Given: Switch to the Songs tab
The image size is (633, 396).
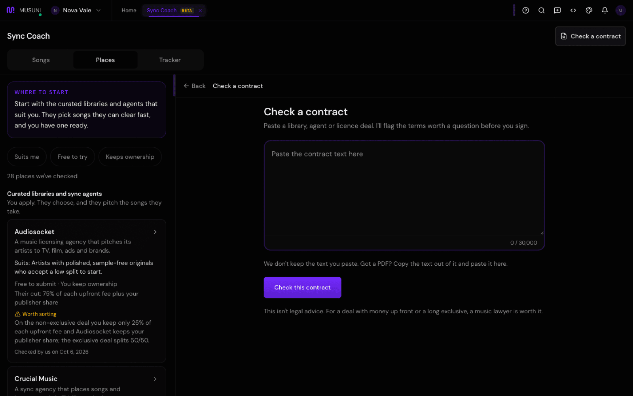Looking at the screenshot, I should (x=41, y=60).
